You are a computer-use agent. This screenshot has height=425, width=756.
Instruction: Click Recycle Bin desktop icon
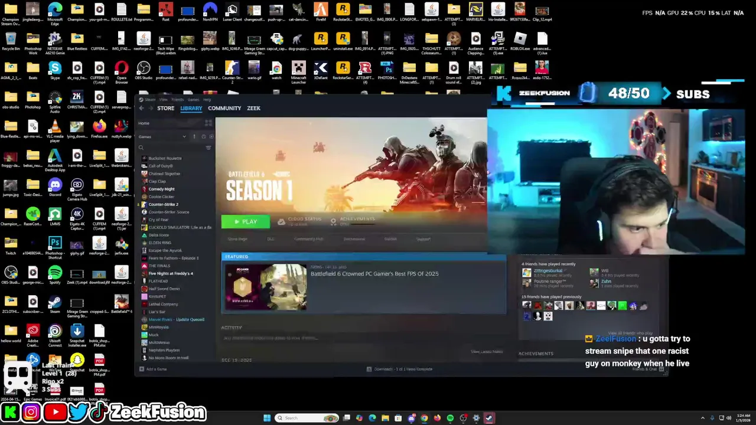pos(11,42)
